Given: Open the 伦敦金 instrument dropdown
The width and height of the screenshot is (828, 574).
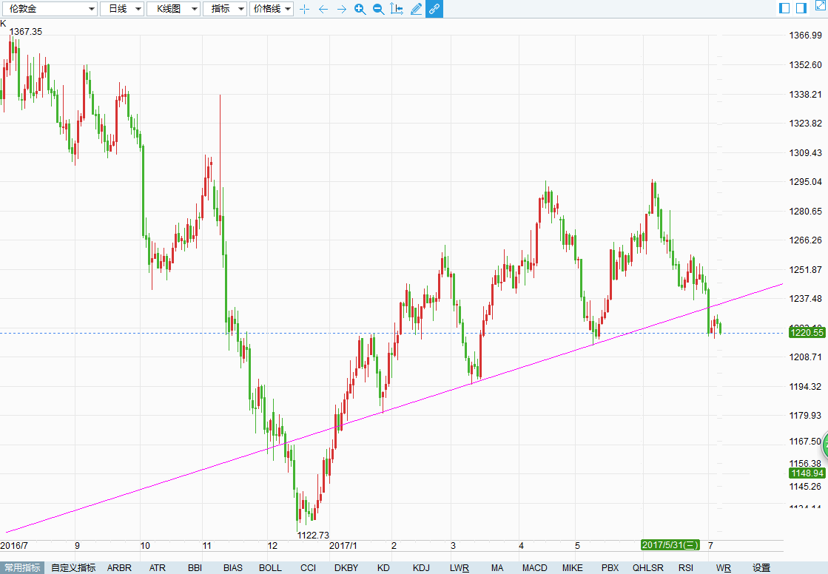Looking at the screenshot, I should 50,9.
